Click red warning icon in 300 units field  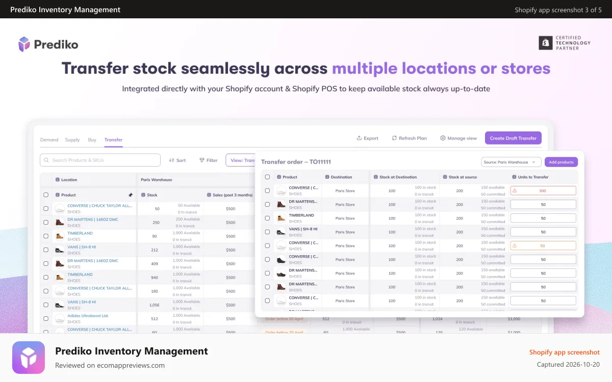click(515, 190)
